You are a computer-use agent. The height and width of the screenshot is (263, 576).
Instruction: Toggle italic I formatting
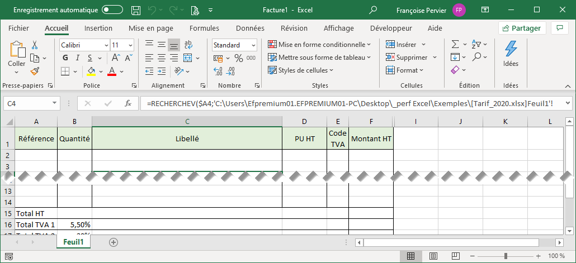pos(78,58)
